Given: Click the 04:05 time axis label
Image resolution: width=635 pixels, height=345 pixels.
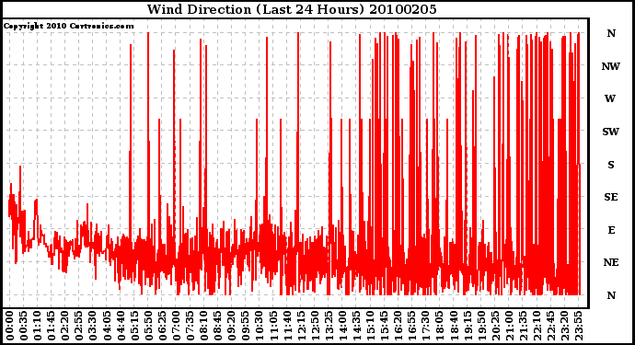Looking at the screenshot, I should pyautogui.click(x=107, y=327).
